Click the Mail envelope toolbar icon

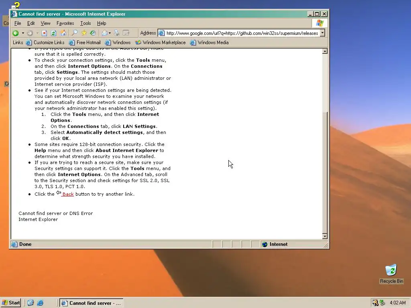pos(105,33)
